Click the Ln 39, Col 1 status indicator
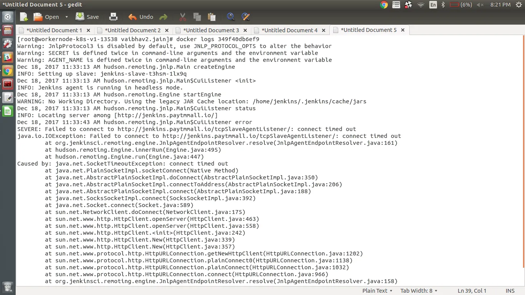Viewport: 525px width, 295px height. [472, 291]
